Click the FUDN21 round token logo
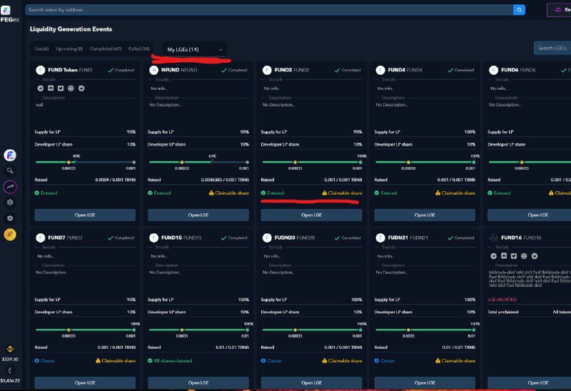The width and height of the screenshot is (571, 391). (x=380, y=238)
